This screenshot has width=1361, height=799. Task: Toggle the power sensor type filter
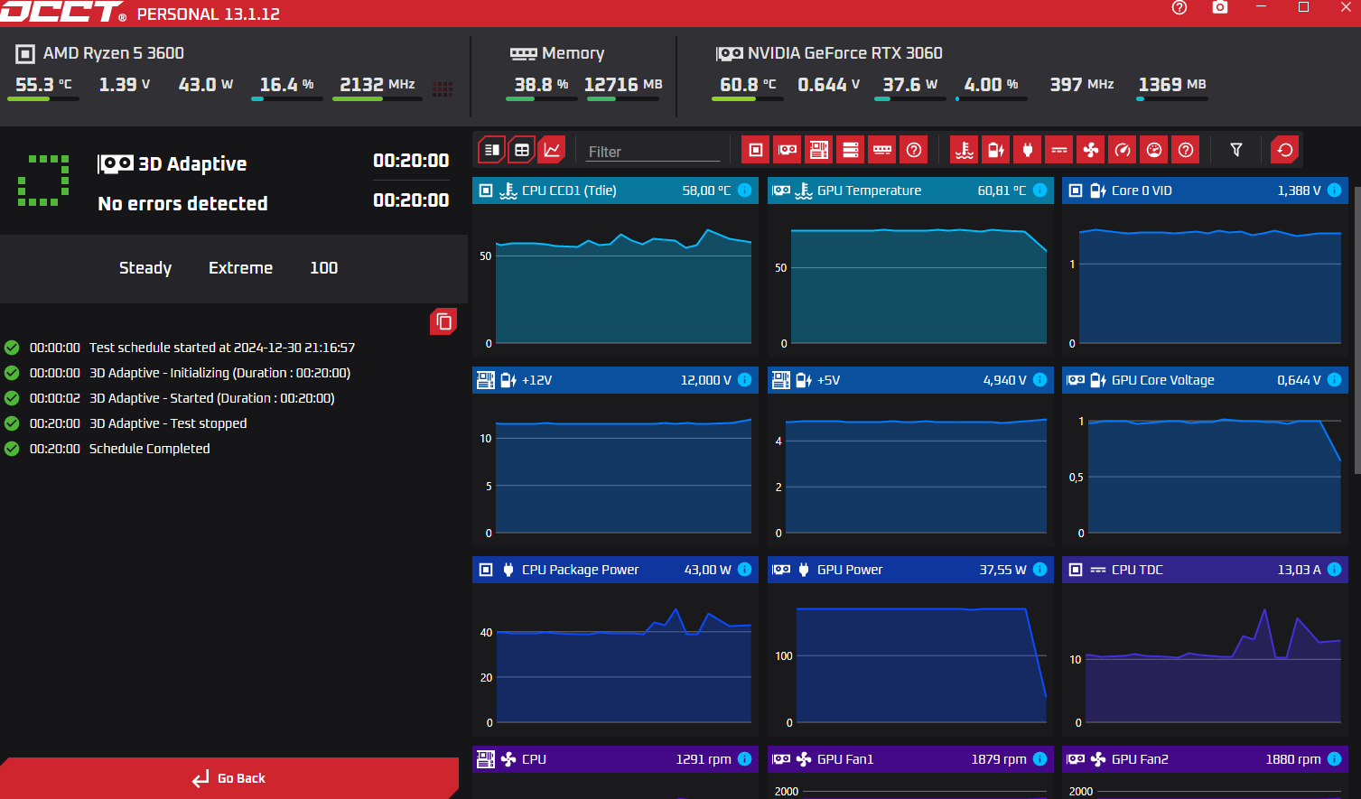point(1028,150)
